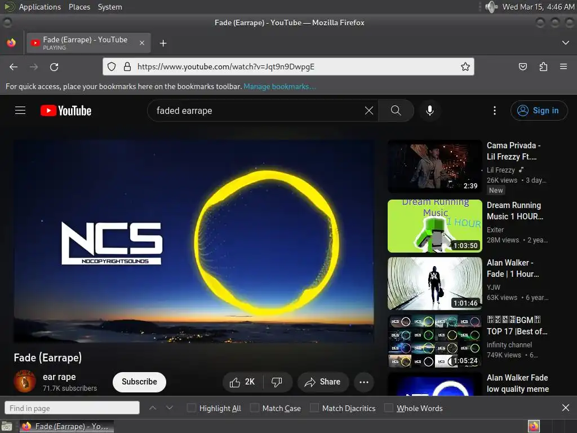Open more actions ellipsis under video
This screenshot has width=577, height=433.
coord(364,382)
